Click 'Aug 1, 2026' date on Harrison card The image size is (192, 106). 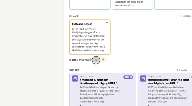pos(154,77)
